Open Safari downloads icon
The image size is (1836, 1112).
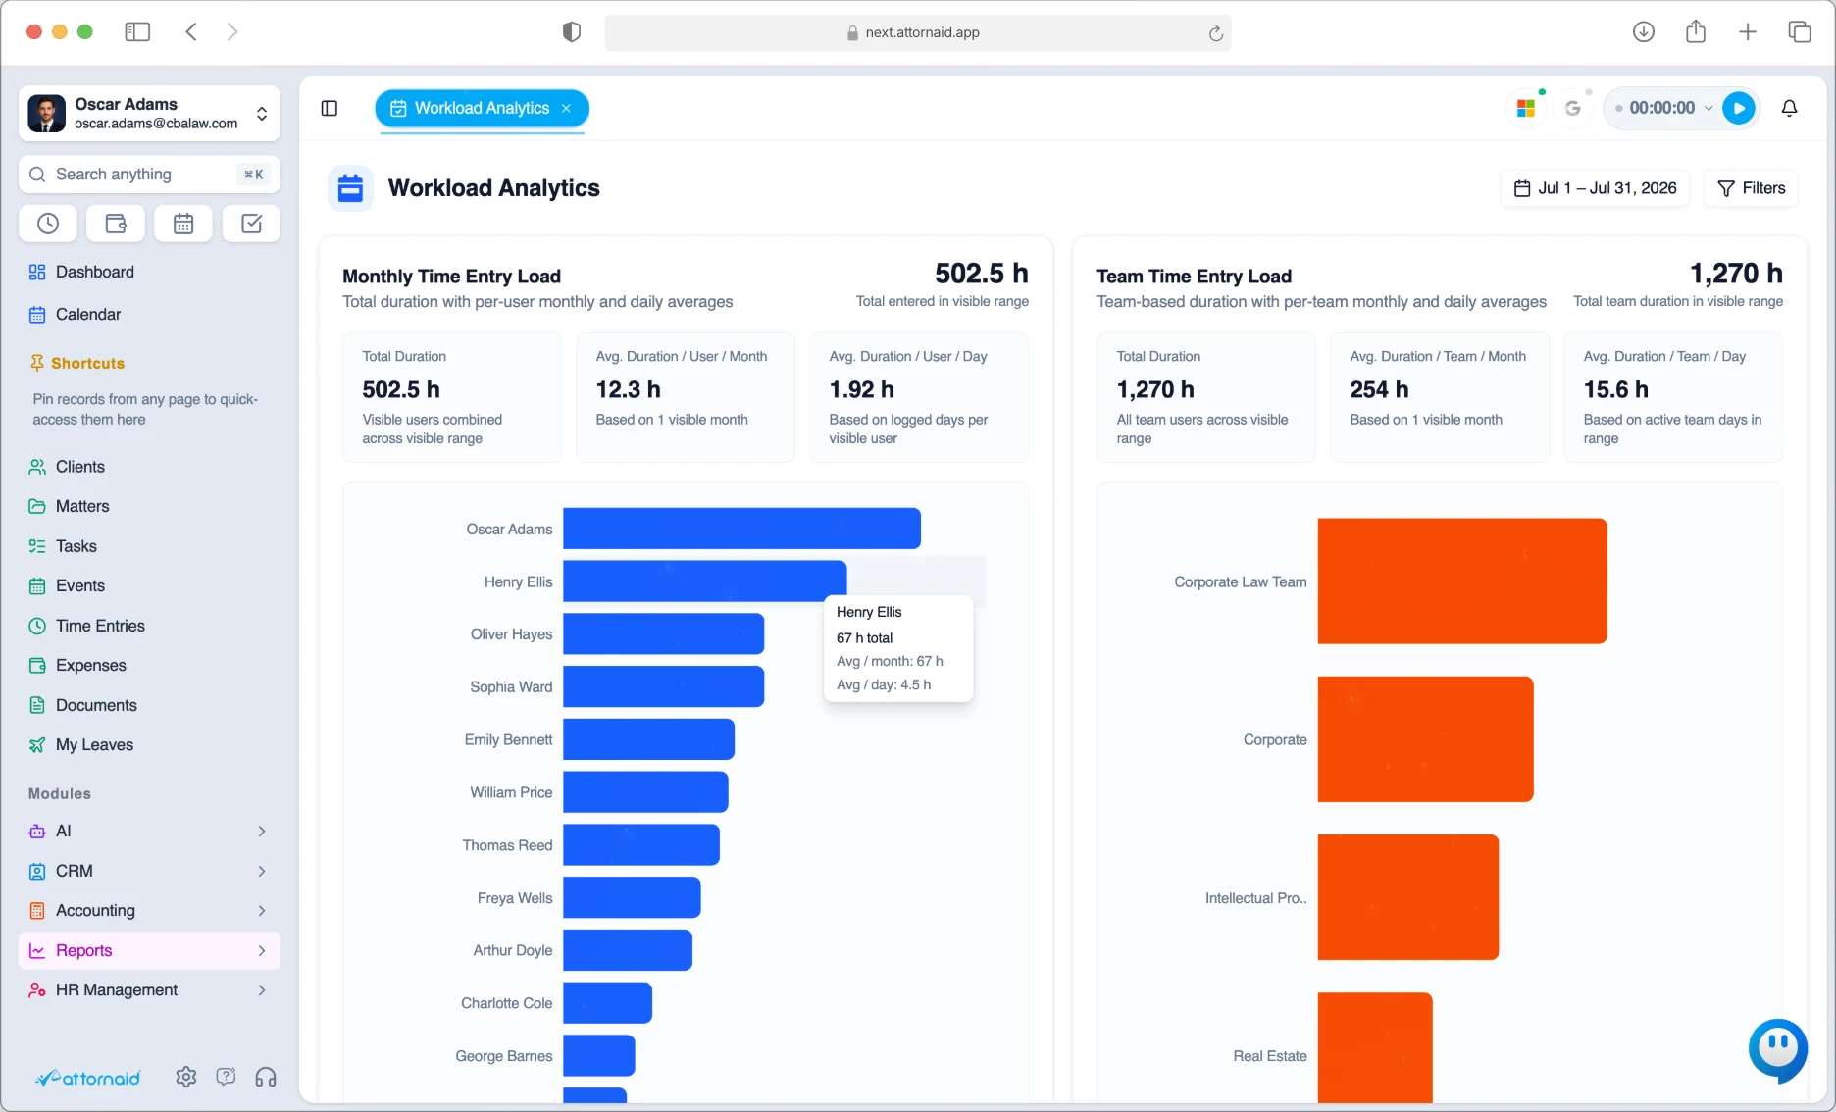[1644, 31]
